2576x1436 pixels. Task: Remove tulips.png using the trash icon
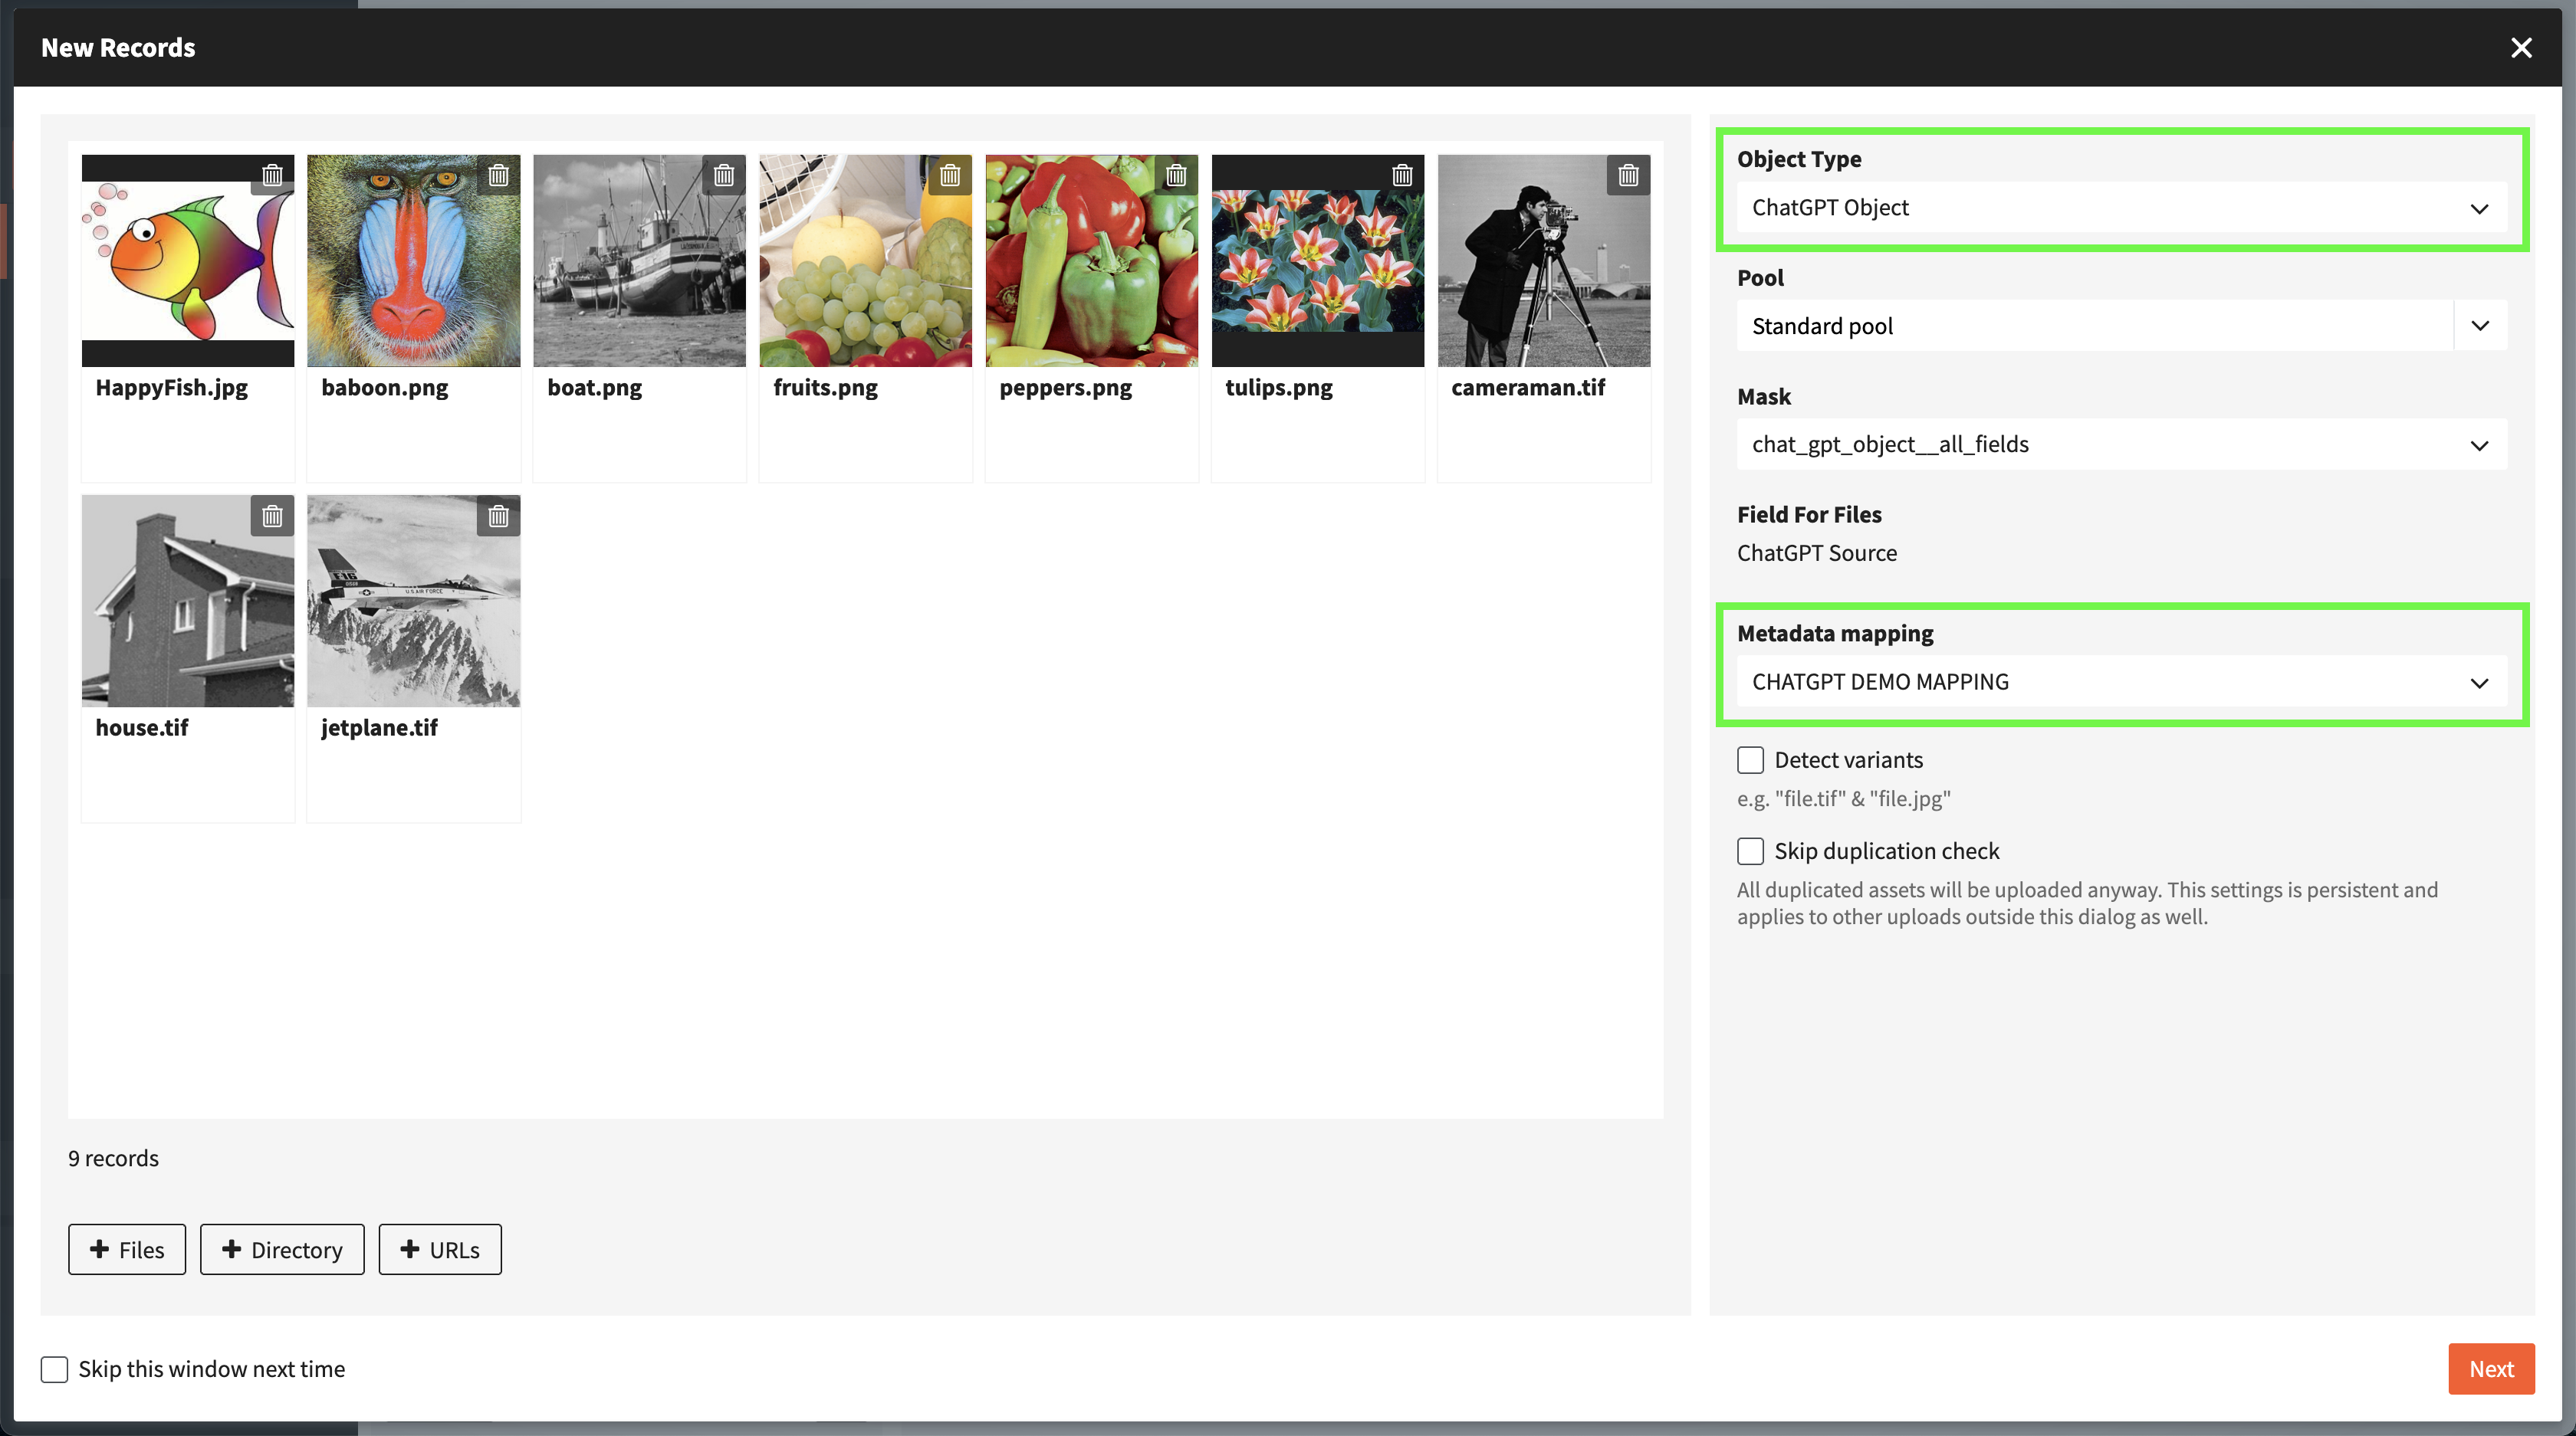point(1402,175)
